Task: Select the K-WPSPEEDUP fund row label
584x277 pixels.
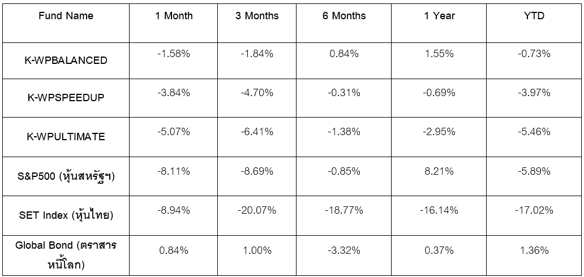Action: (x=66, y=98)
